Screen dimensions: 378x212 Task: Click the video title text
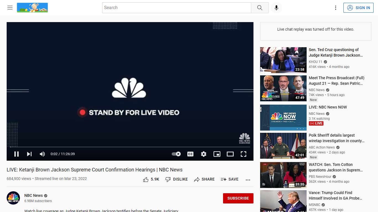(x=95, y=170)
